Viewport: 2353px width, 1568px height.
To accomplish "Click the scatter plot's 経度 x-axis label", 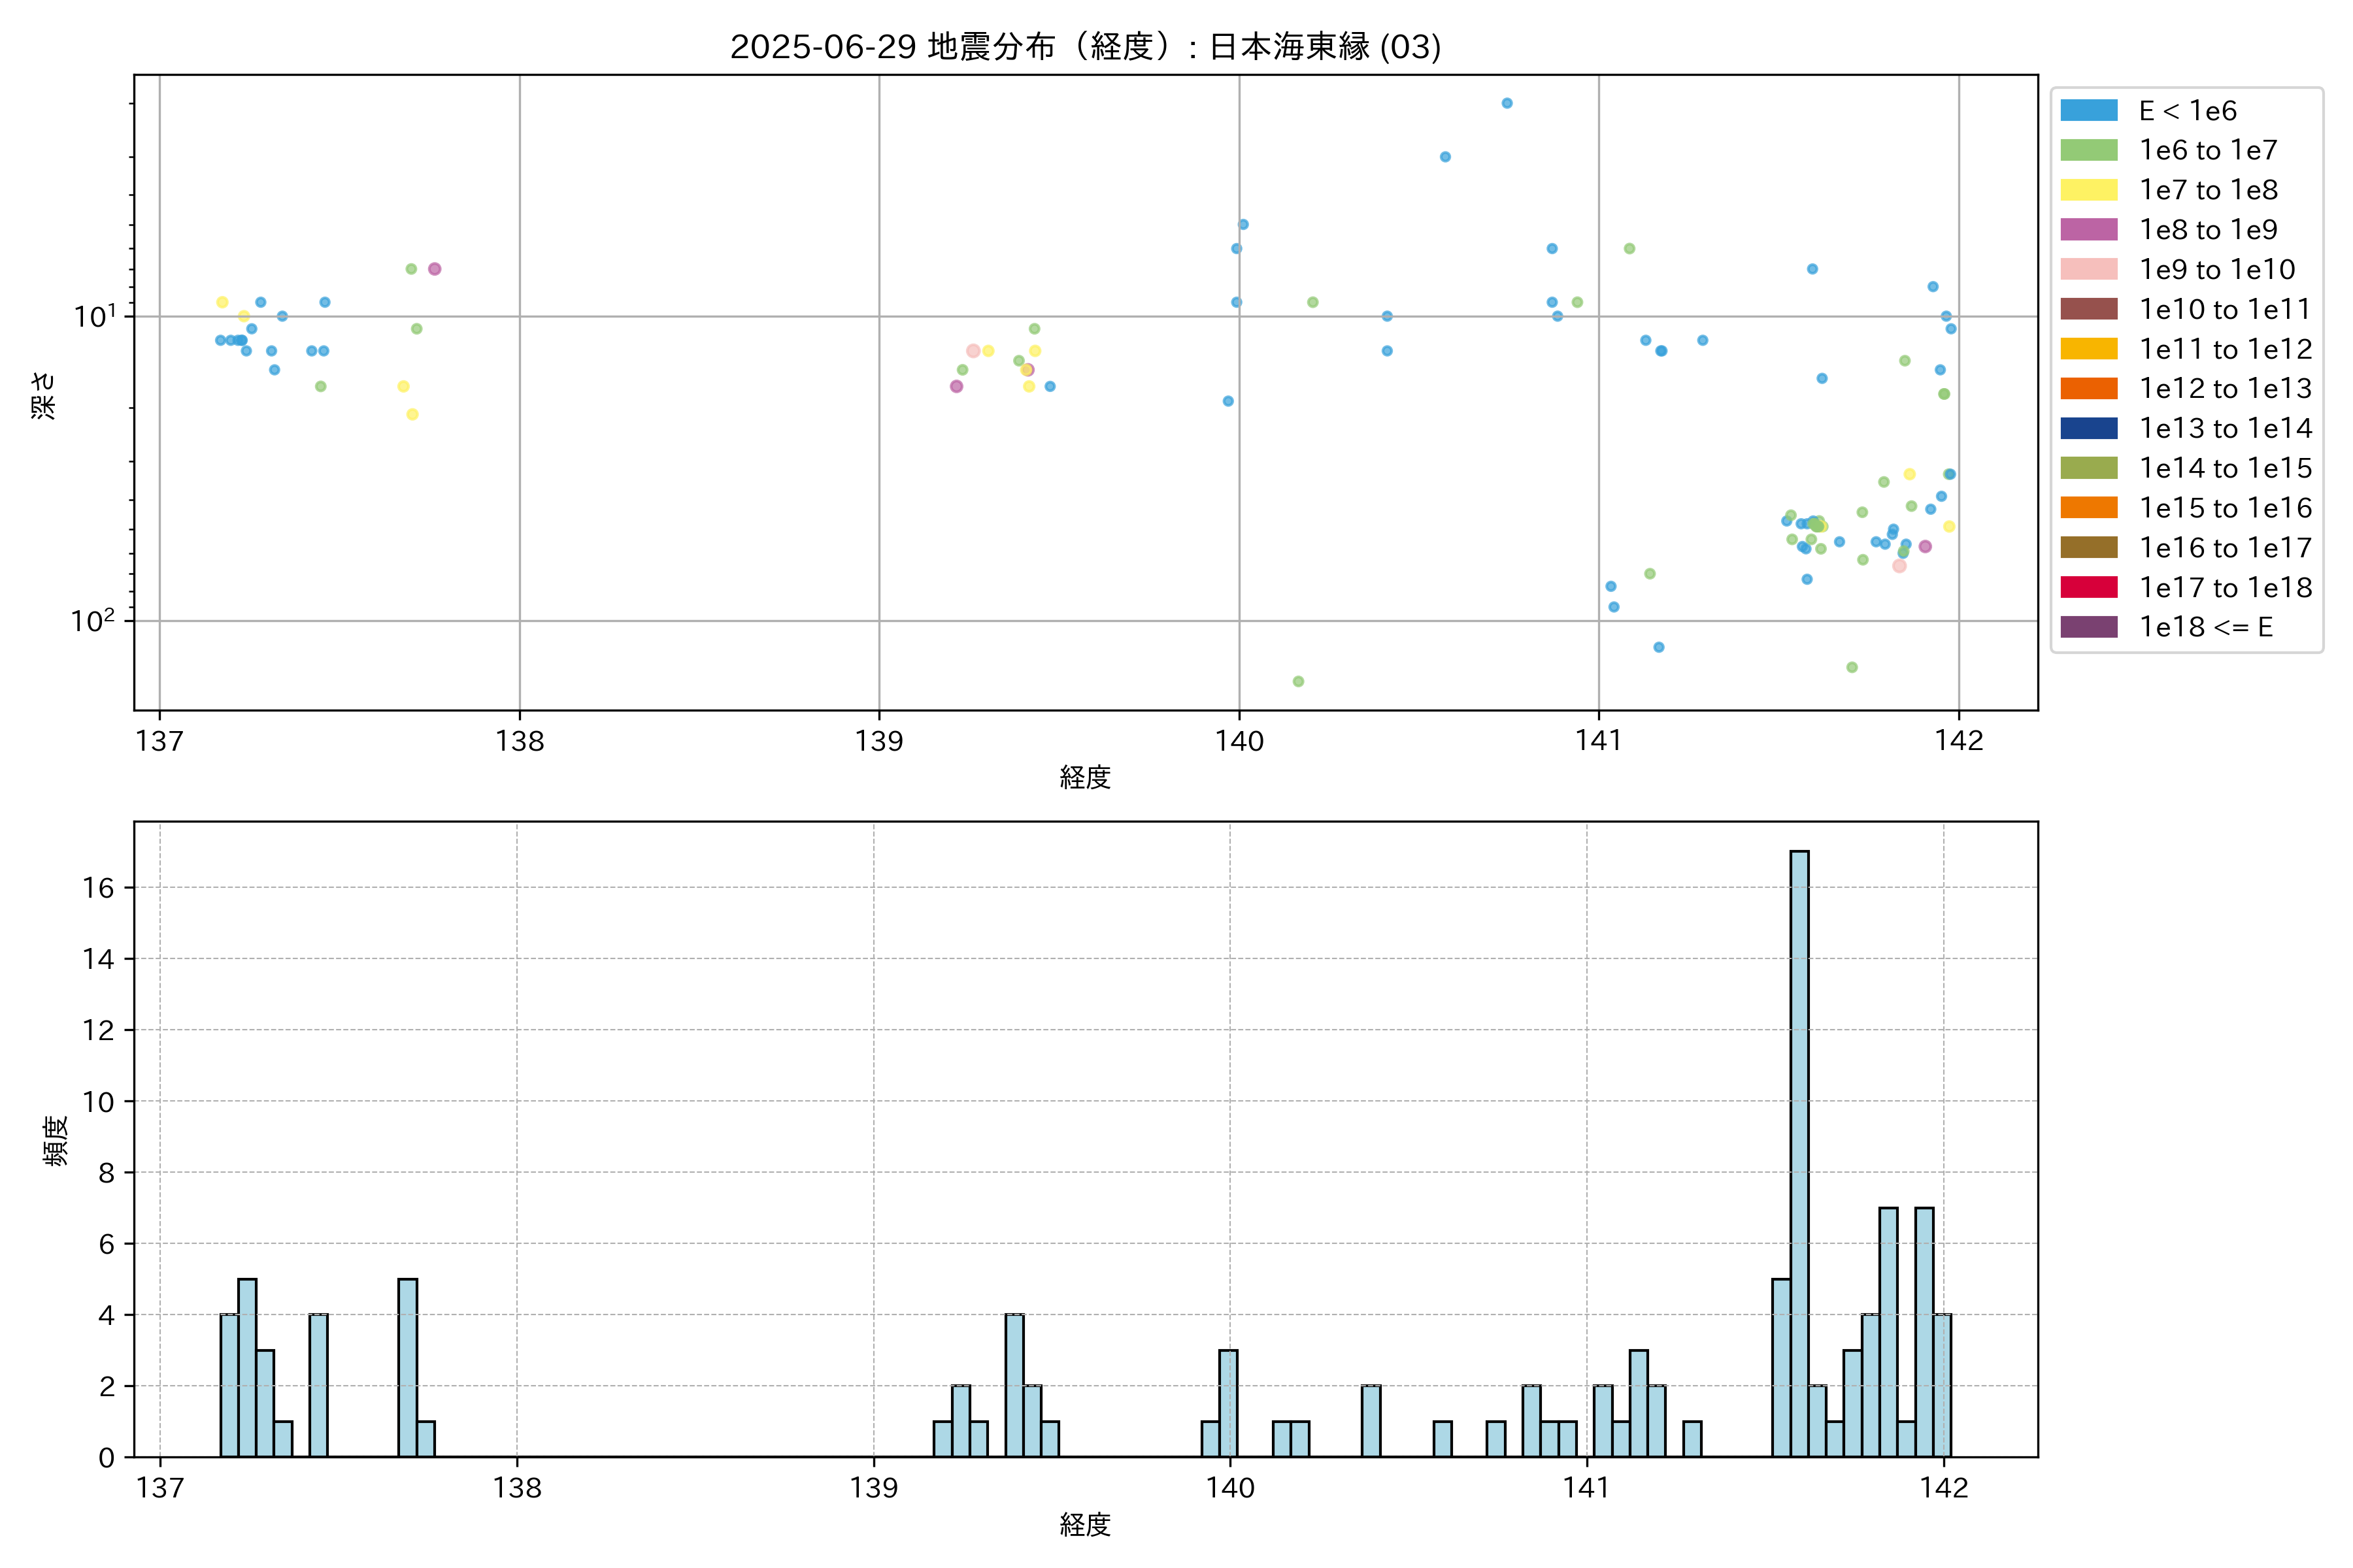I will tap(1086, 777).
